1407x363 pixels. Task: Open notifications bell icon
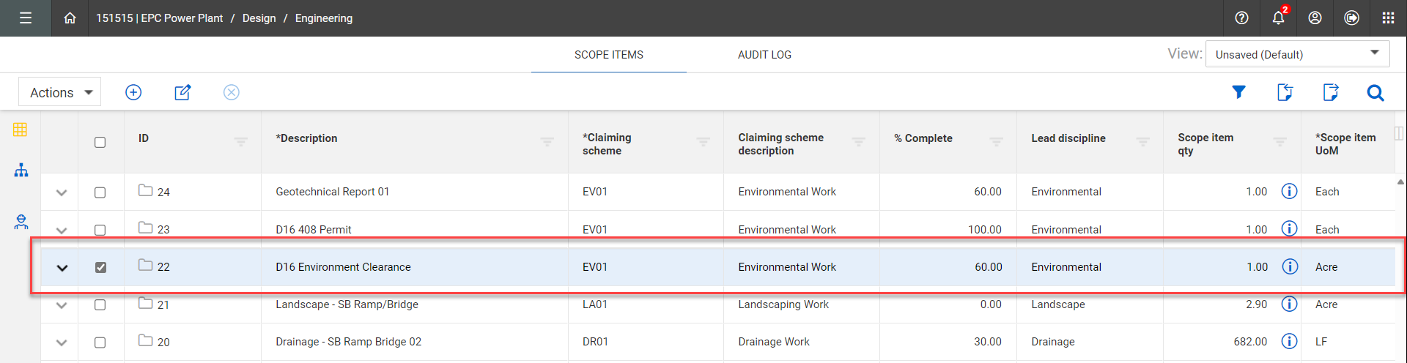pos(1278,18)
